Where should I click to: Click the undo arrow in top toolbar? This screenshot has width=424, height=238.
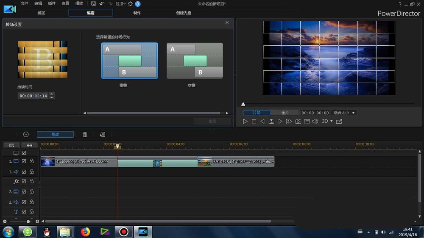(102, 4)
